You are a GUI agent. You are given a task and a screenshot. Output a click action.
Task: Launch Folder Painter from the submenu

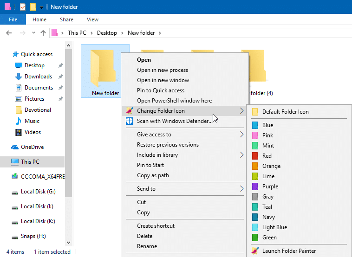click(x=299, y=251)
